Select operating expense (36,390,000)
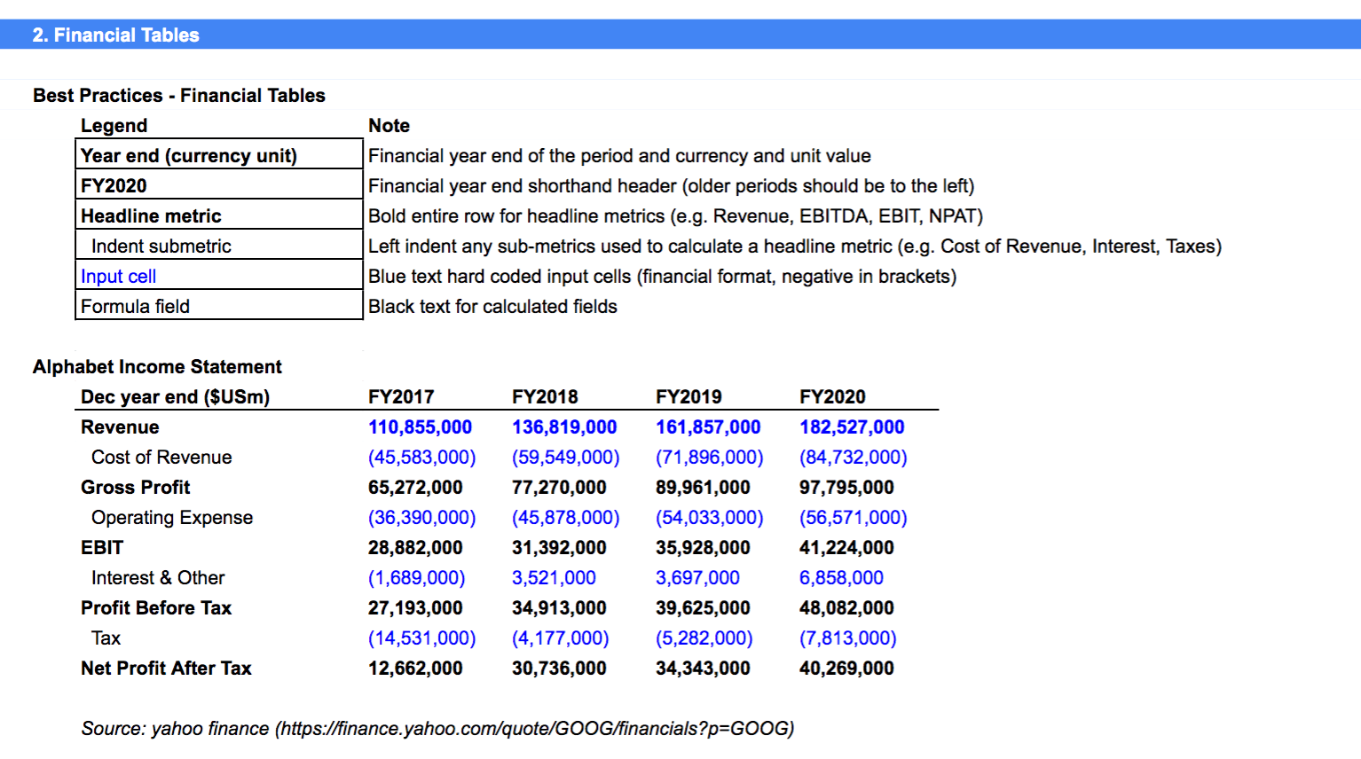The image size is (1361, 759). pyautogui.click(x=421, y=518)
